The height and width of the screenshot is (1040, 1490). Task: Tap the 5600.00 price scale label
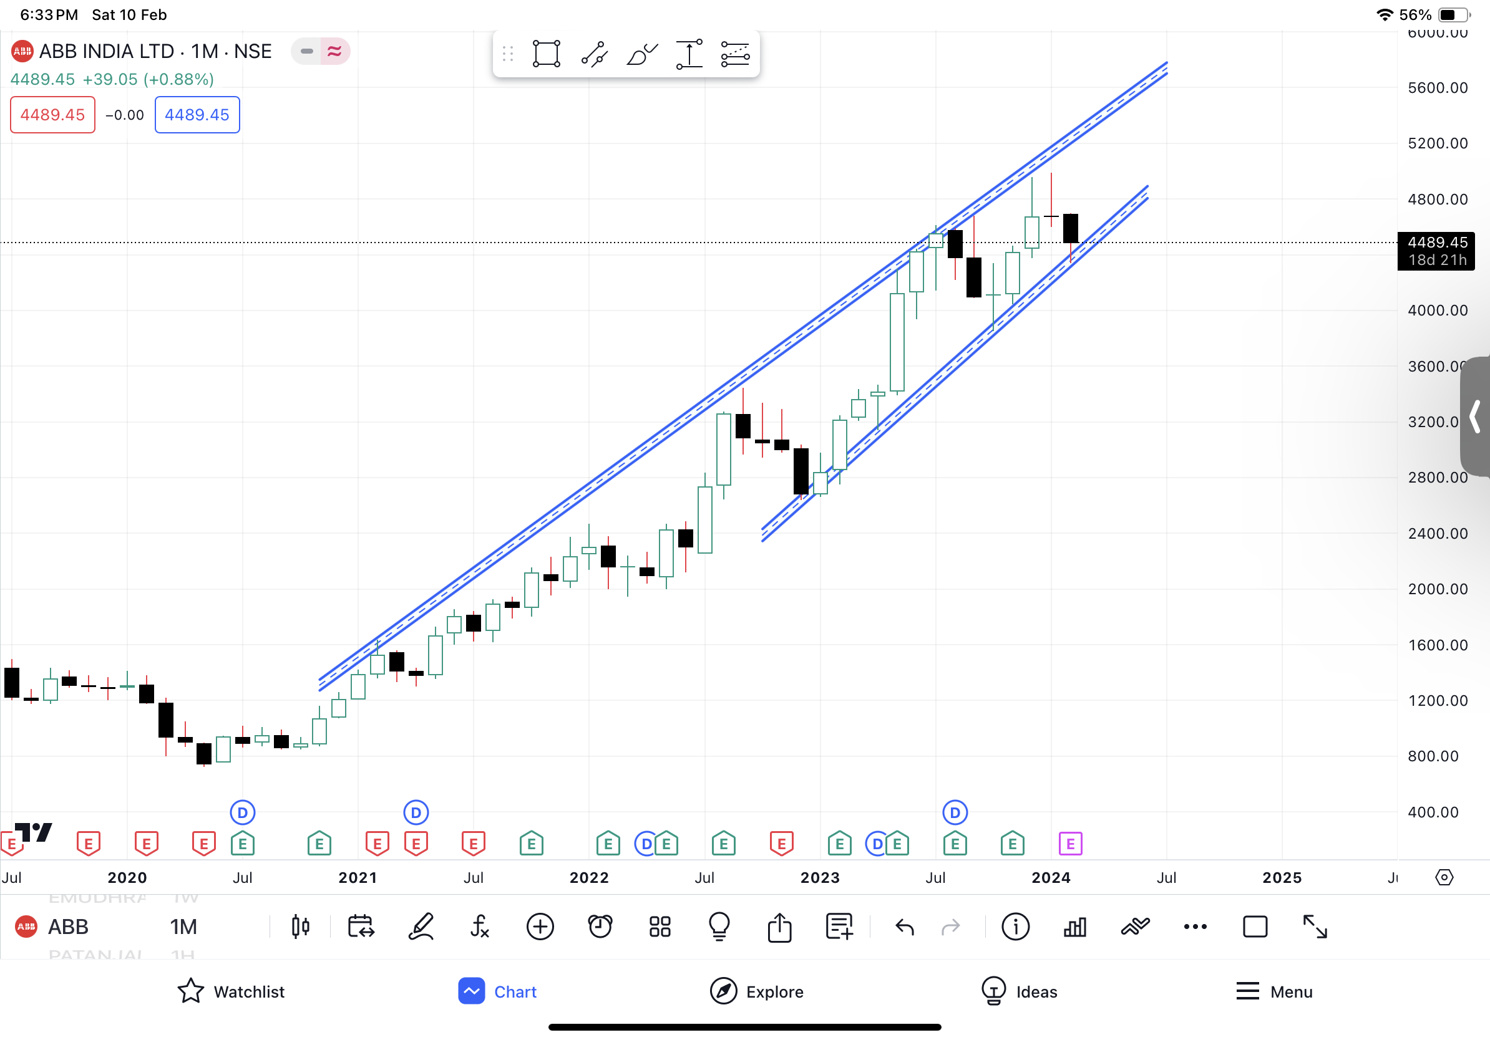[1438, 87]
